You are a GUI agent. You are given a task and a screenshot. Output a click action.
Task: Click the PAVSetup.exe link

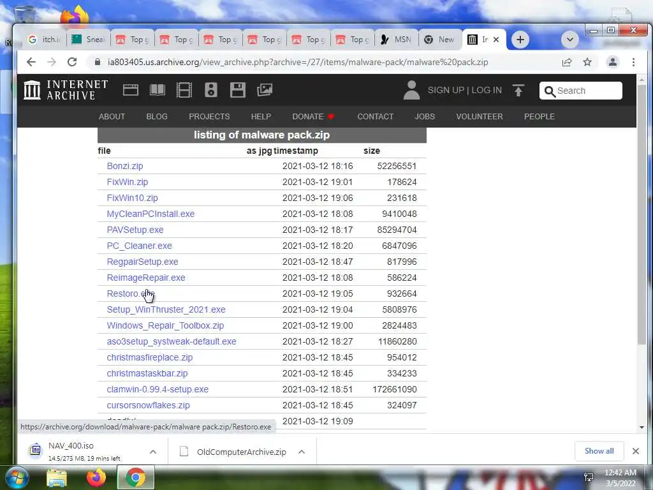pyautogui.click(x=135, y=230)
